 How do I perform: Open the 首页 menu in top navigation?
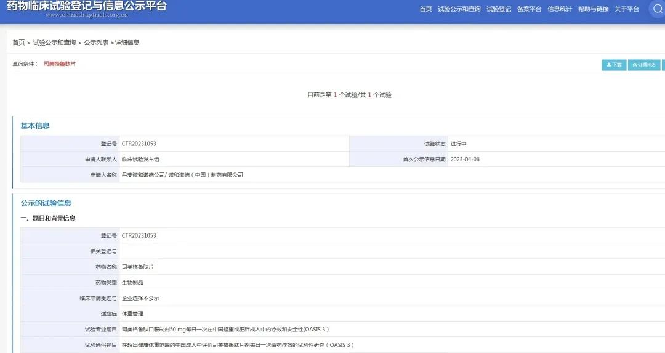pos(425,9)
